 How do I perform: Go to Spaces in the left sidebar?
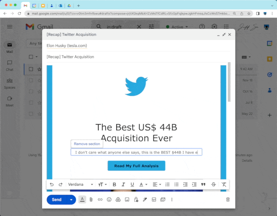point(10,84)
